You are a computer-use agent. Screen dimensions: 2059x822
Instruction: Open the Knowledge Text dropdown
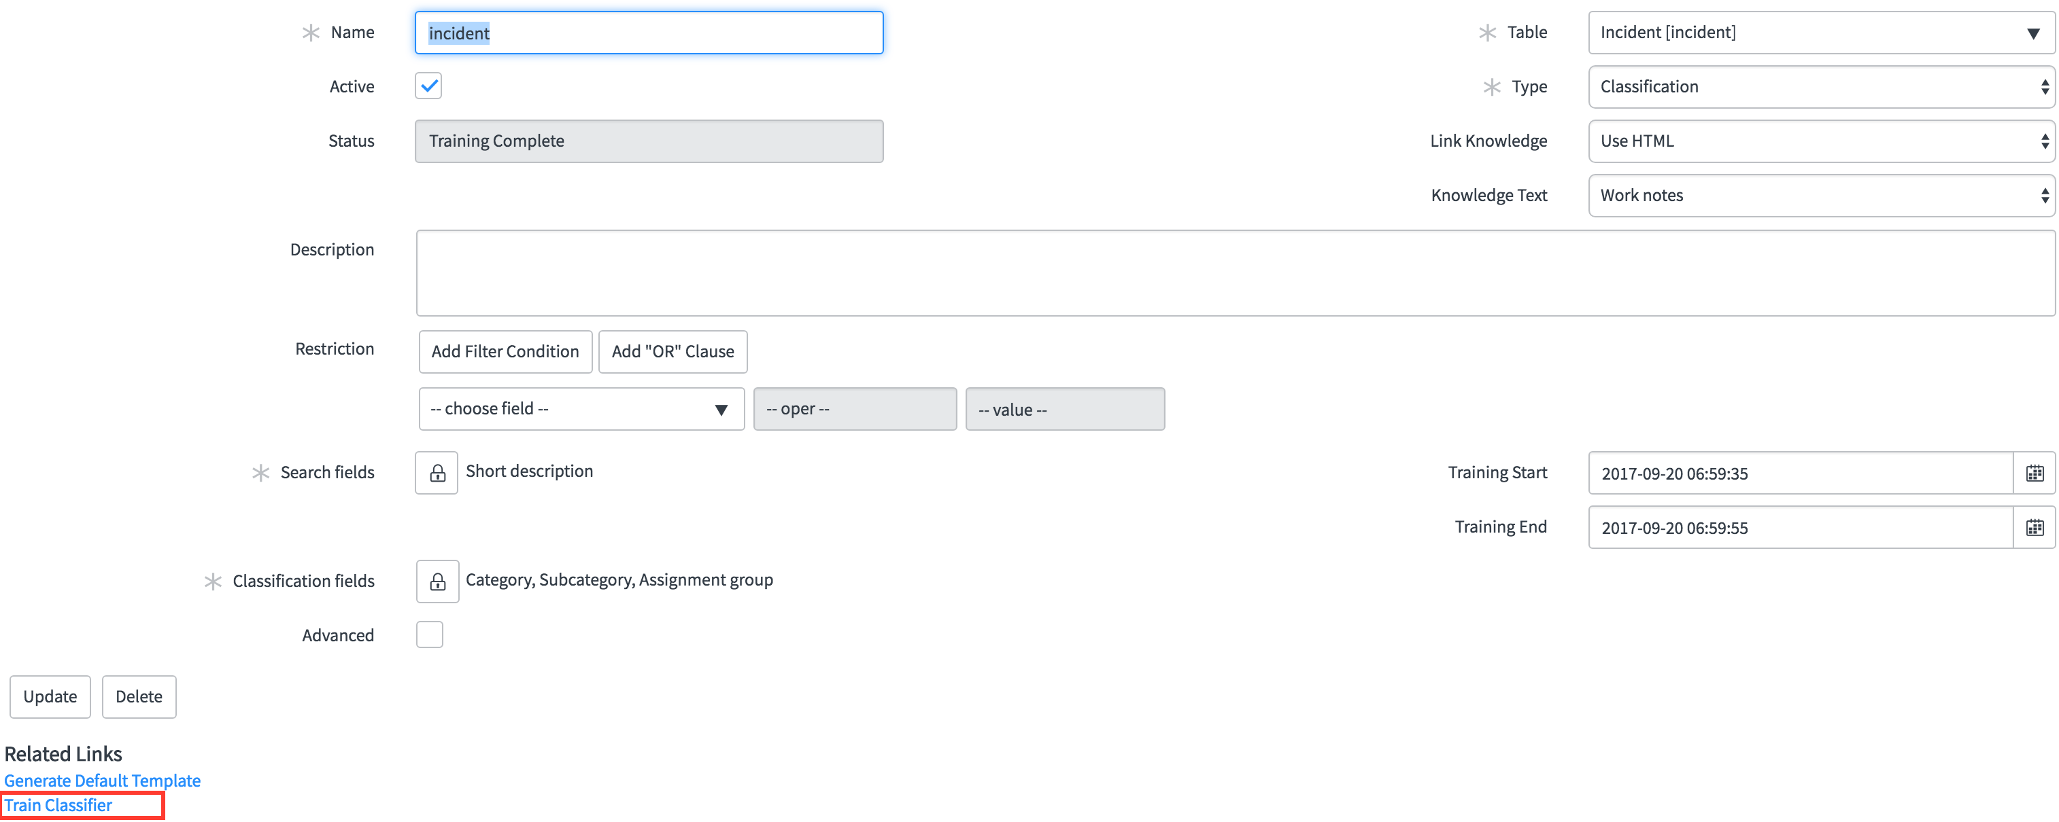pos(1821,196)
